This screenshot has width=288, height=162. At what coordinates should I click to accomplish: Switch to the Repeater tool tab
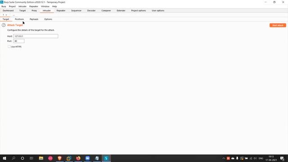point(61,11)
